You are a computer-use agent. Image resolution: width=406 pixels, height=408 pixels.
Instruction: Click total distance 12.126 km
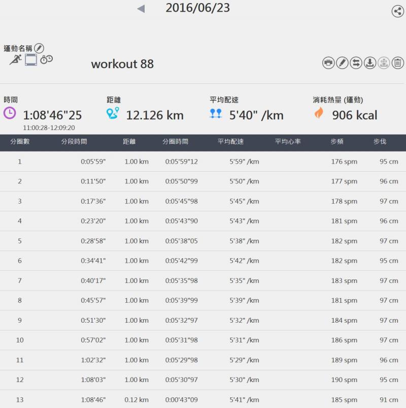coord(155,115)
